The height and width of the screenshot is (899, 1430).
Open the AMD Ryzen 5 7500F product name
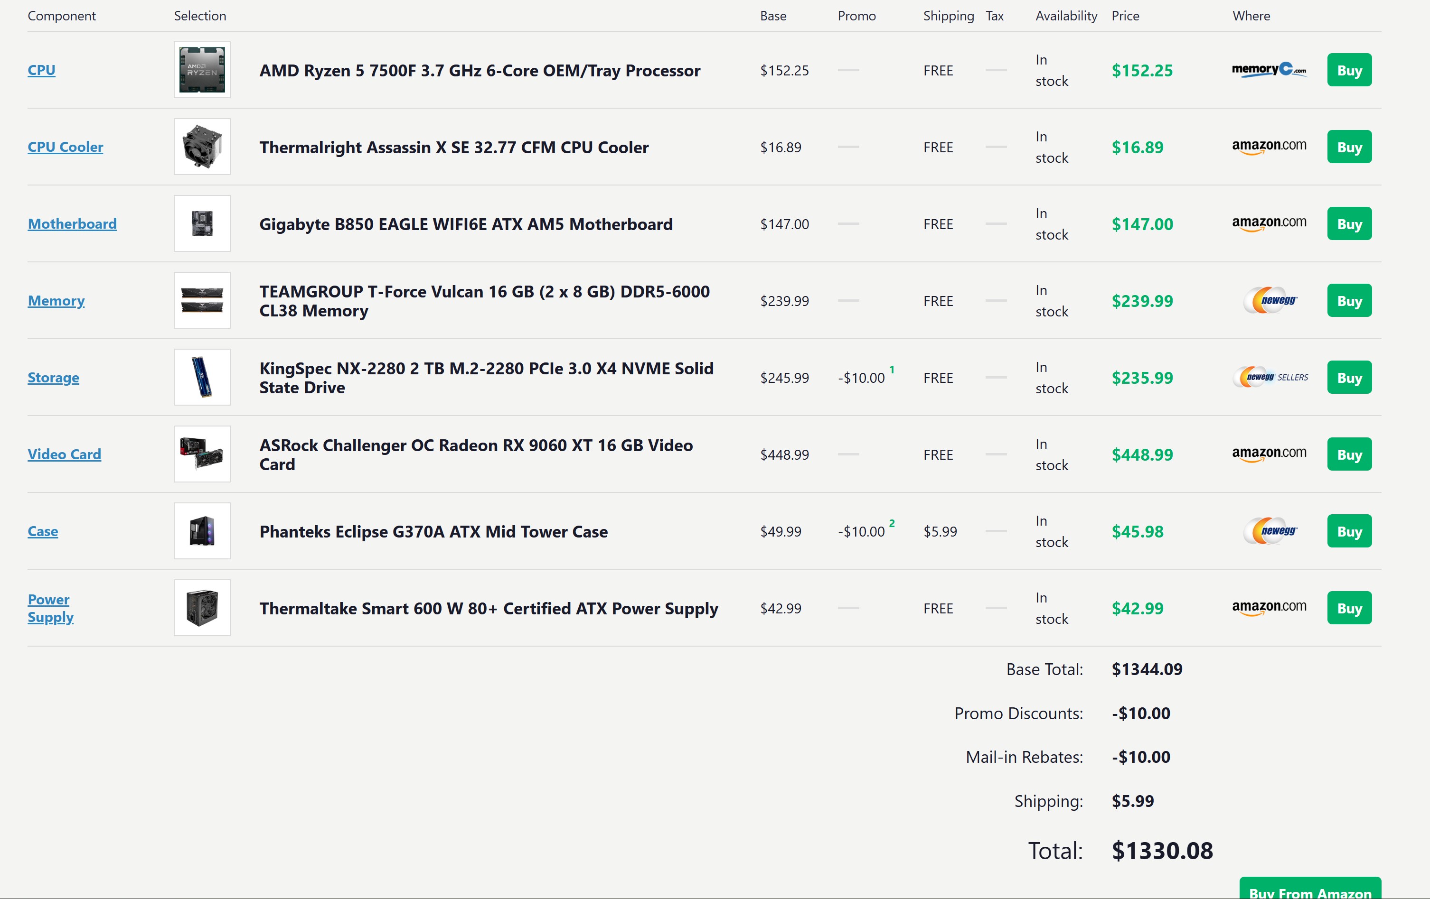(x=480, y=71)
